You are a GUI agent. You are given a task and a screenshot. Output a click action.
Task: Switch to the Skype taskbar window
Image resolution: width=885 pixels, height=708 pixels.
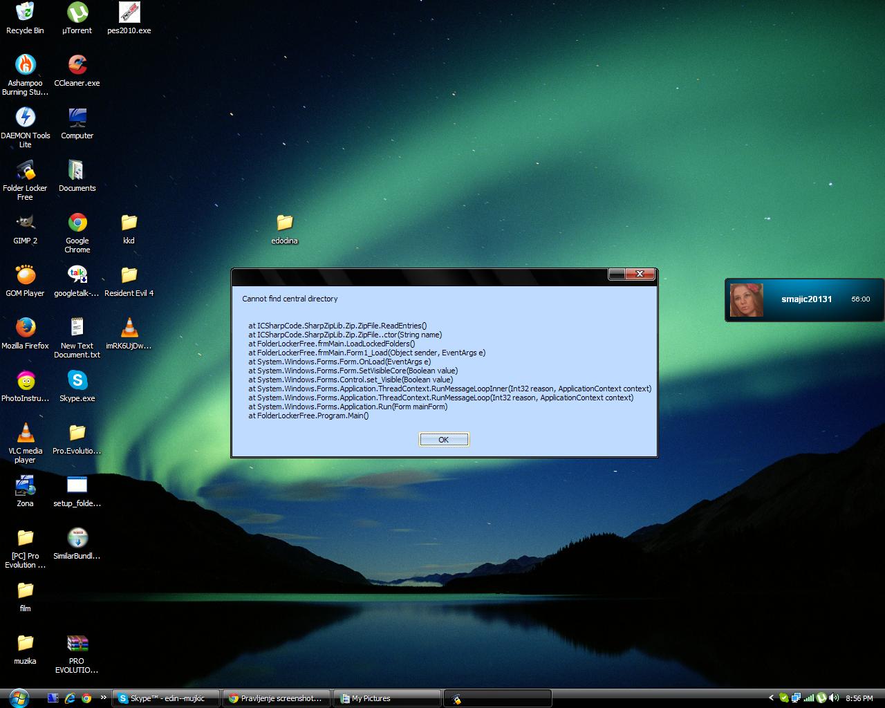coord(167,698)
